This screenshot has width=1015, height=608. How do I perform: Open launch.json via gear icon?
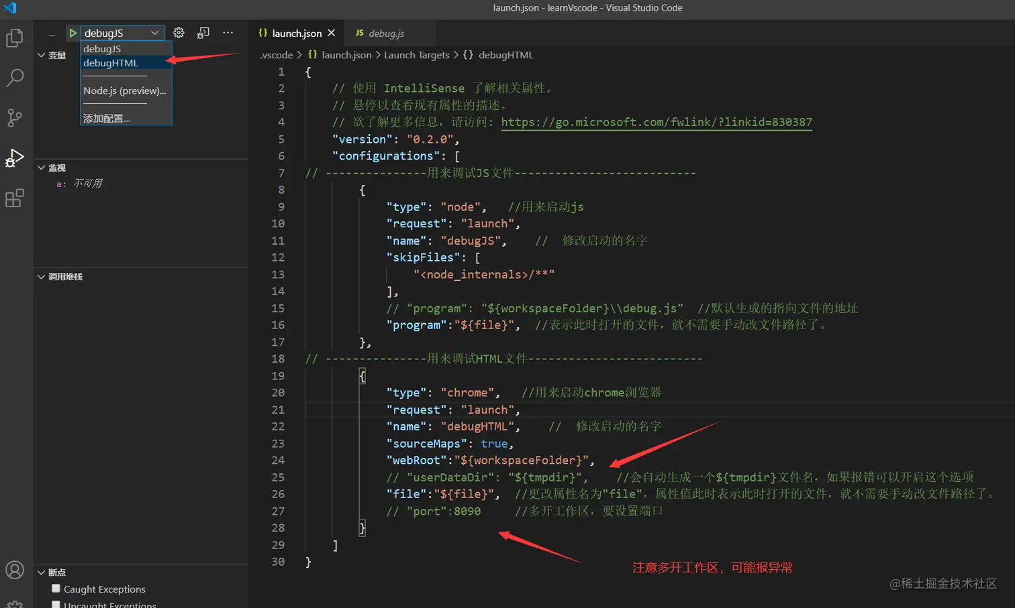179,33
